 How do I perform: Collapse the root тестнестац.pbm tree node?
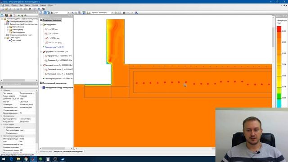click(x=2, y=19)
